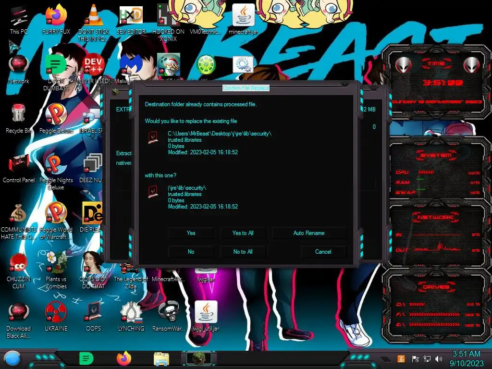Open the green chat app on taskbar
492x369 pixels.
(x=86, y=358)
